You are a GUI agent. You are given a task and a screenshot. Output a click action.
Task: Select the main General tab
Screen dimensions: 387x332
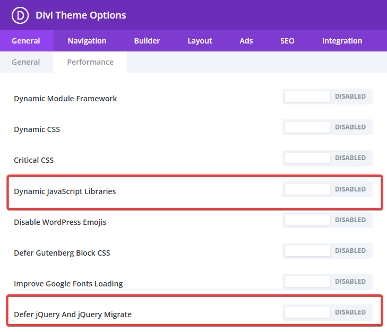pos(26,41)
